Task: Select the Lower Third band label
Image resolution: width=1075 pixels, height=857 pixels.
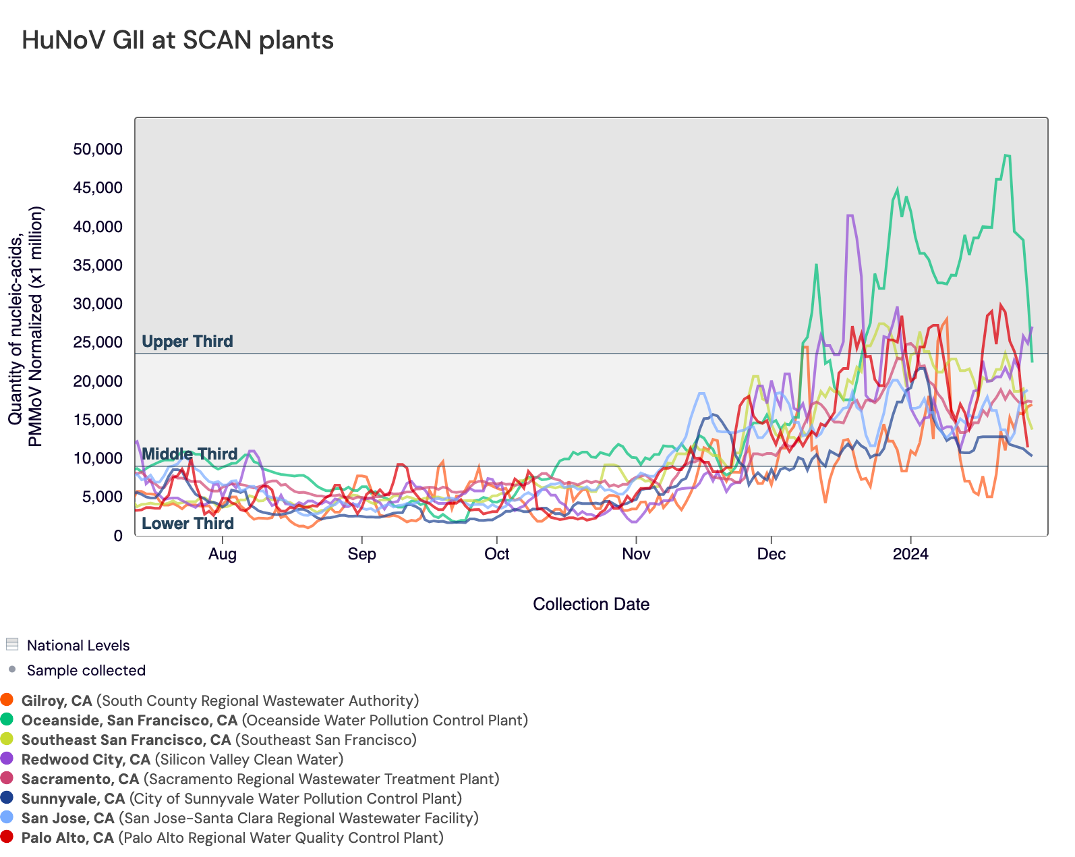Action: tap(187, 524)
